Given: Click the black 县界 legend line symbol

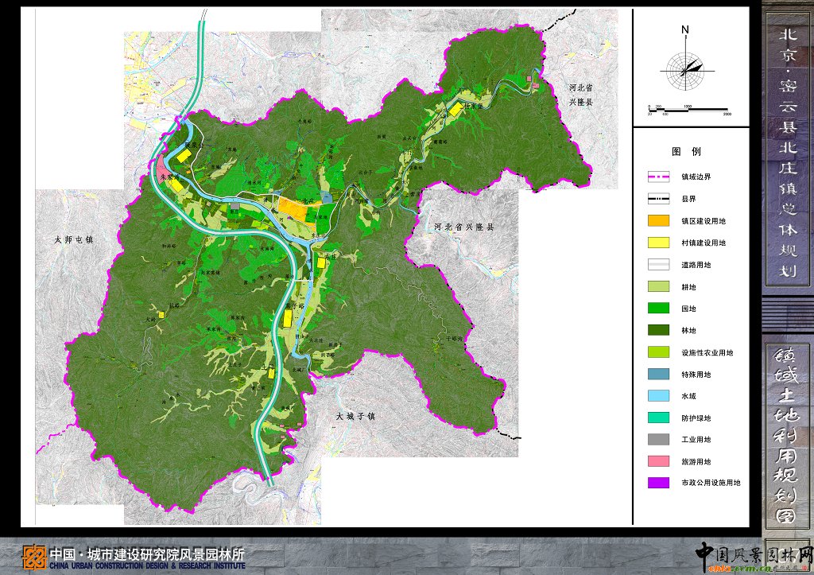Looking at the screenshot, I should [x=660, y=199].
